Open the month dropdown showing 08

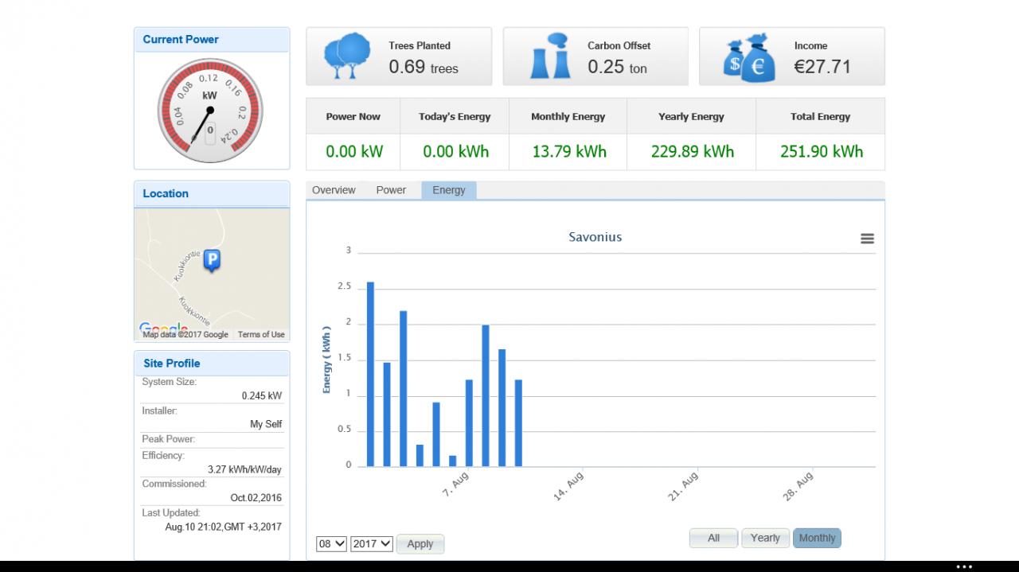[331, 543]
